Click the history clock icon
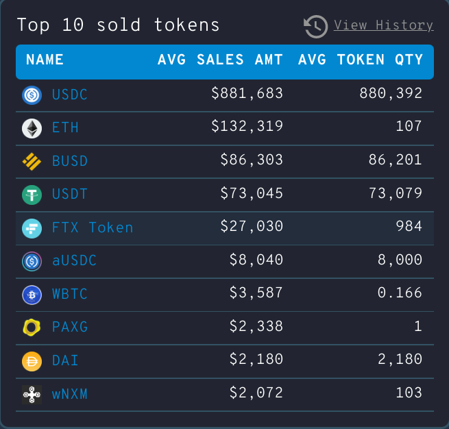The image size is (449, 429). coord(315,26)
